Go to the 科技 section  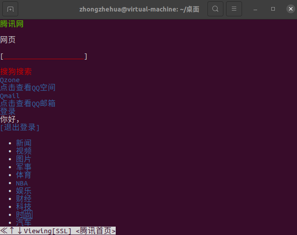23,207
